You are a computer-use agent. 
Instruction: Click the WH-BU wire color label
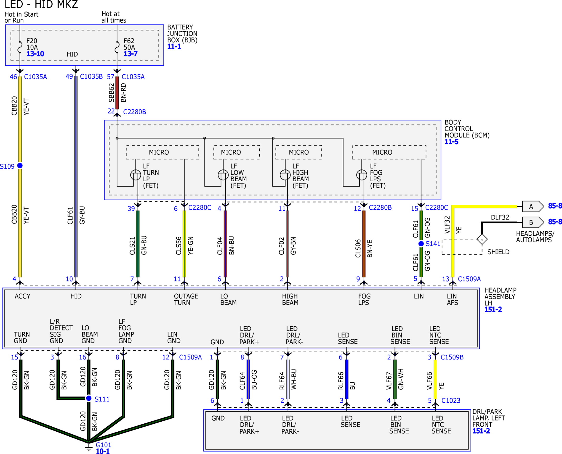tap(294, 379)
